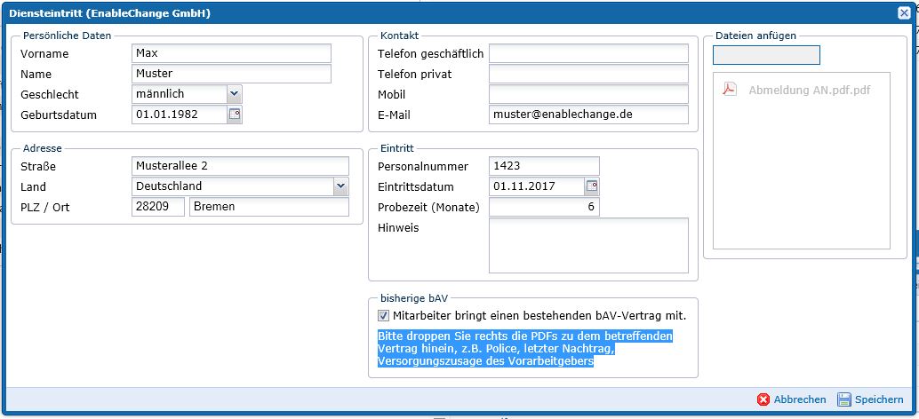The image size is (919, 419).
Task: Select the Straße input field
Action: 240,166
